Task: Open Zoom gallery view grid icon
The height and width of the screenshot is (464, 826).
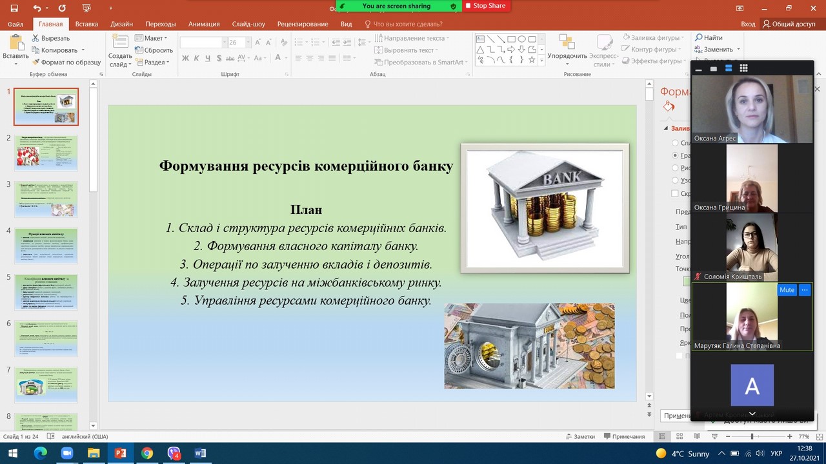Action: [743, 68]
